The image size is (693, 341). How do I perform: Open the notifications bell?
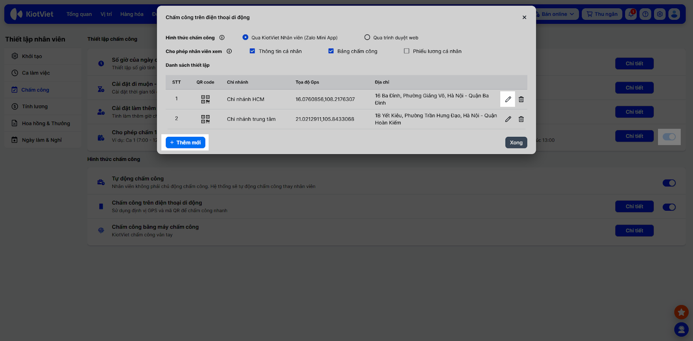[x=631, y=14]
